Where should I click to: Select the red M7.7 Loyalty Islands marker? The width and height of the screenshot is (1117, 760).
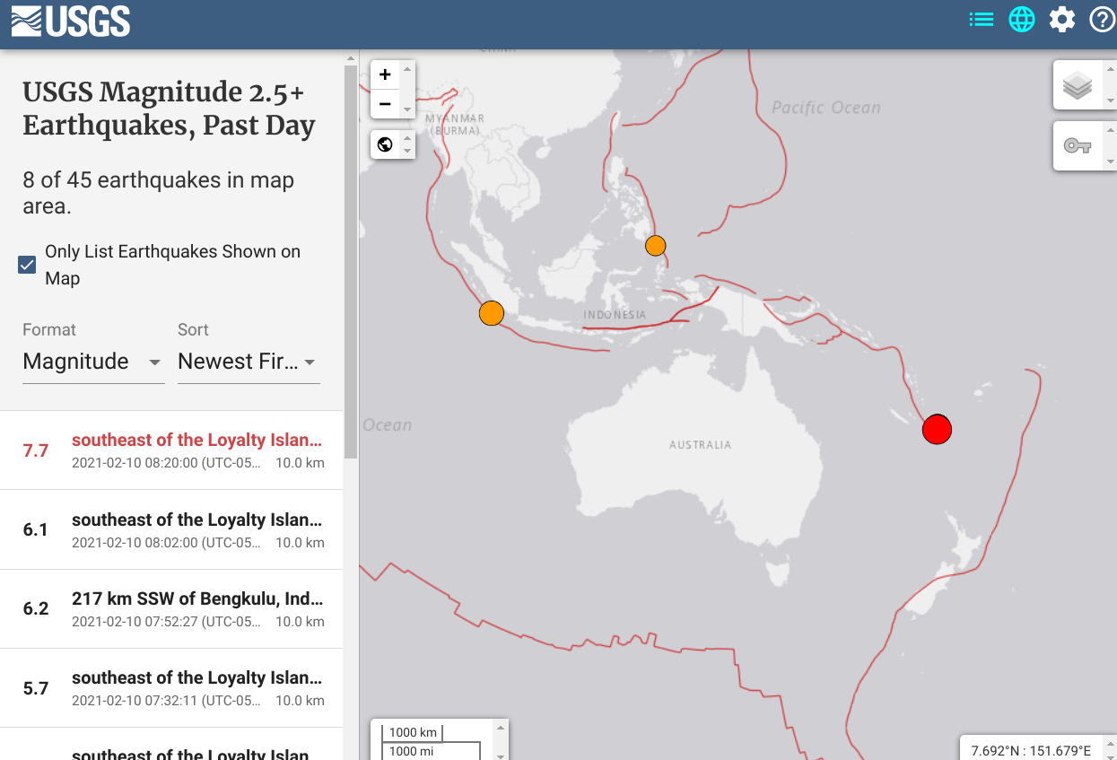[937, 430]
